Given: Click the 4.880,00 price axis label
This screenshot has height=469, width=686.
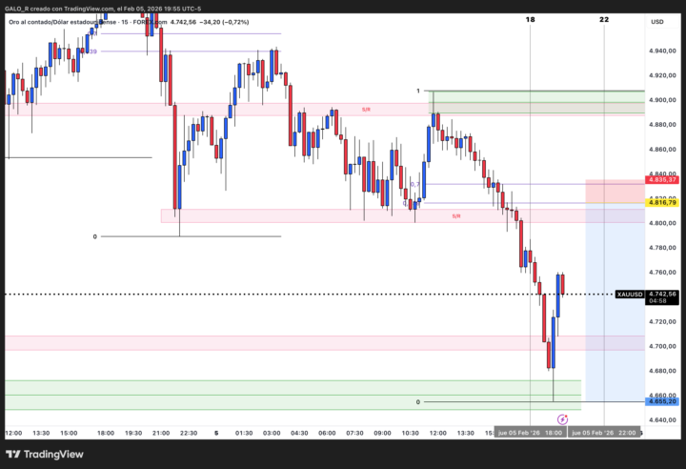Looking at the screenshot, I should (662, 124).
